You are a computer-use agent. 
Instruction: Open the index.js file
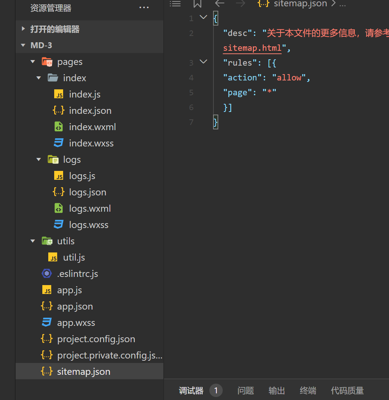point(85,95)
